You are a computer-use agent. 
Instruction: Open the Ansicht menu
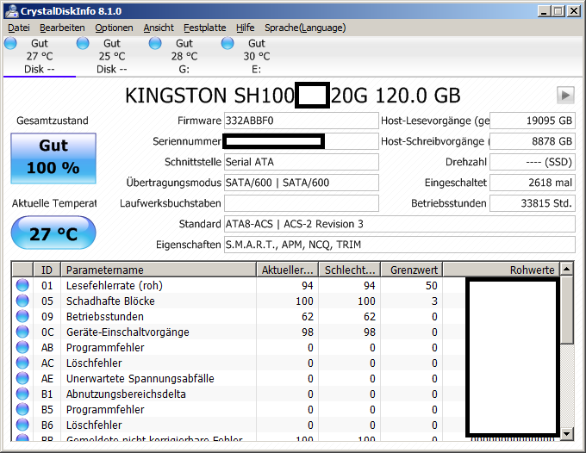159,28
